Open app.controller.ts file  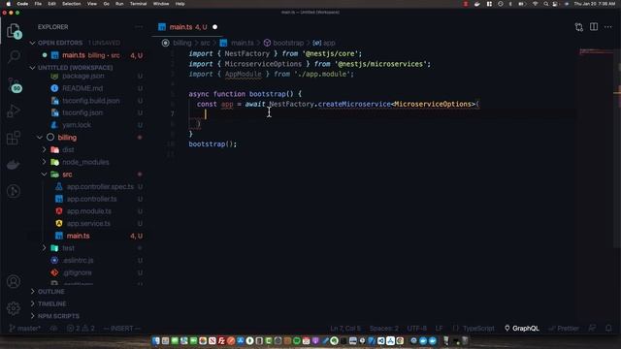pos(91,199)
